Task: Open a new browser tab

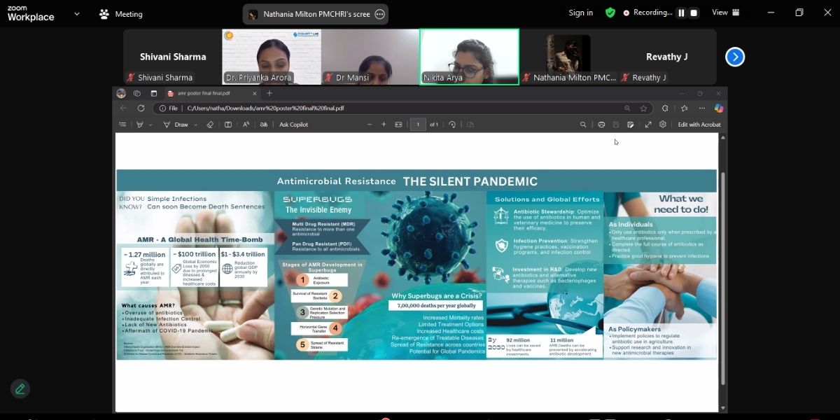Action: click(x=269, y=93)
